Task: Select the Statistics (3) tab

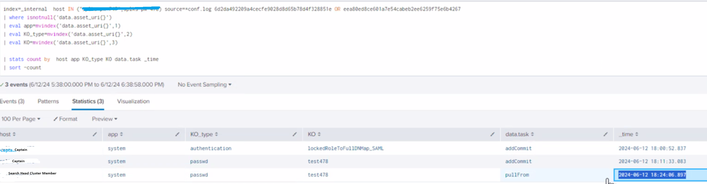Action: (88, 101)
